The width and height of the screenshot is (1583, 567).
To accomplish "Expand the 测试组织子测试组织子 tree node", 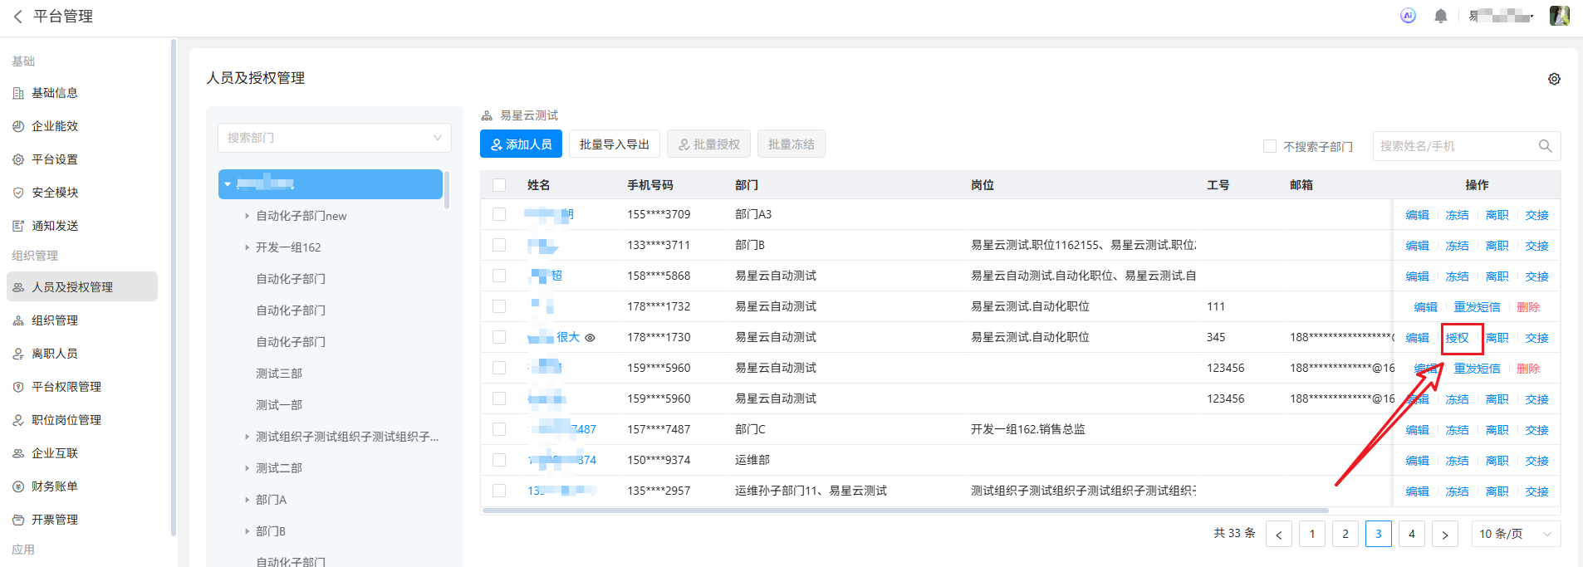I will [x=247, y=437].
